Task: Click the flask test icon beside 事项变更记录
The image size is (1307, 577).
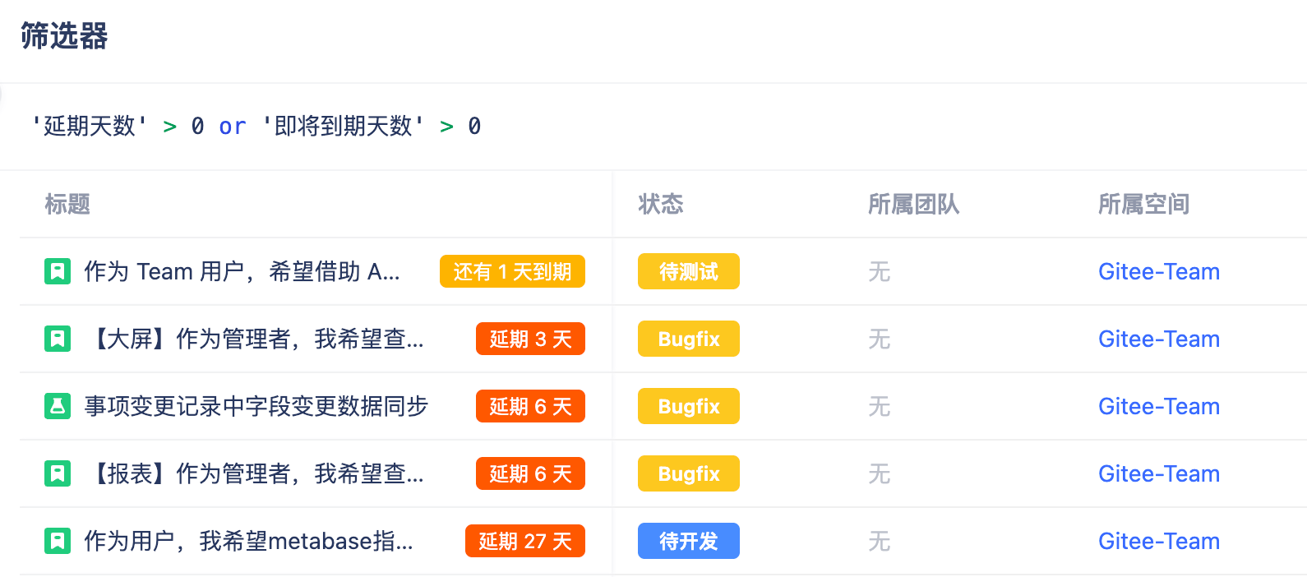Action: [58, 406]
